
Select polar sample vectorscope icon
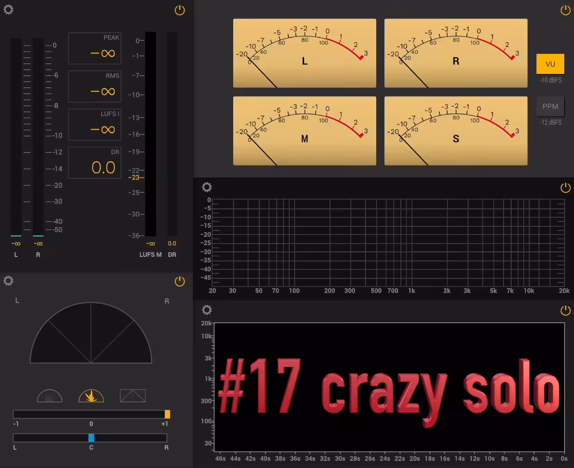click(91, 396)
